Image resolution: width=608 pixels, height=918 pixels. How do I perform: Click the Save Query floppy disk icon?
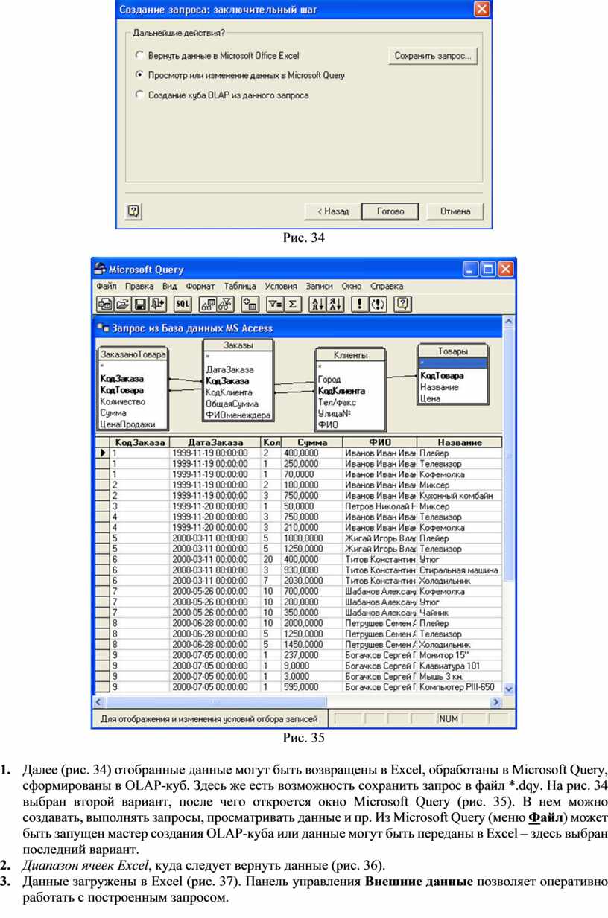[139, 304]
